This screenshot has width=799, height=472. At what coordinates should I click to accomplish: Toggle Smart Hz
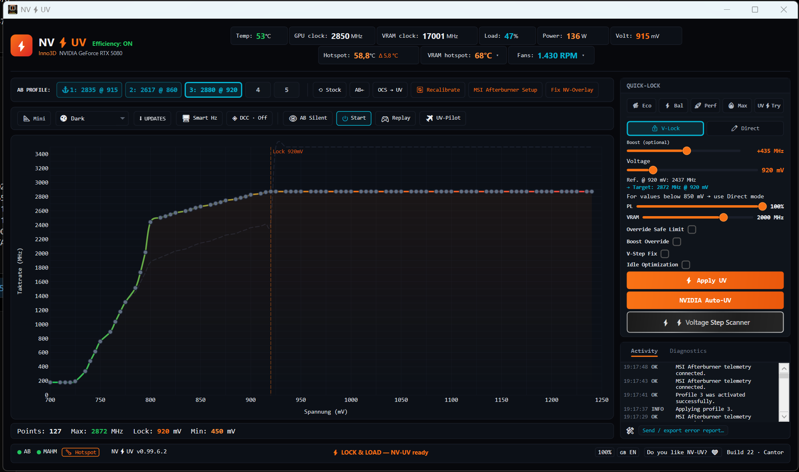point(199,118)
